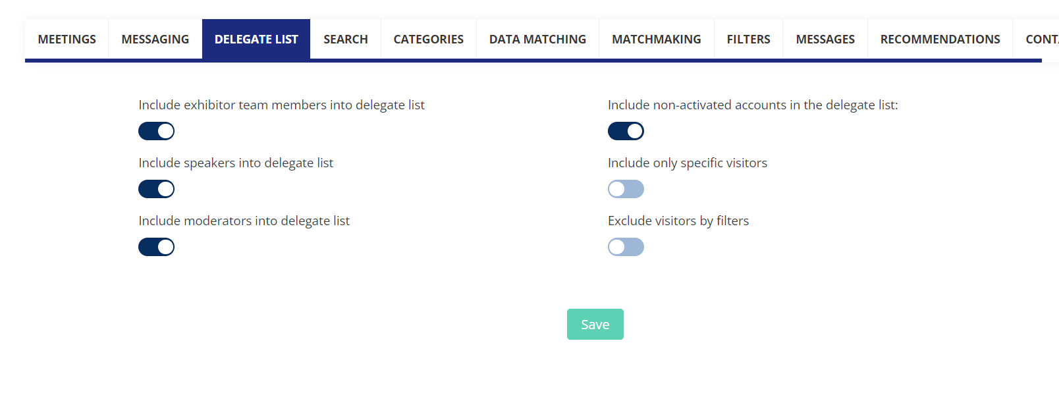Click the "Exclude visitors by filters" label text
The height and width of the screenshot is (397, 1059).
tap(678, 221)
